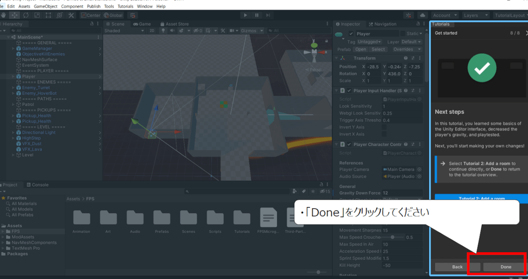Open the Gizmos dropdown
Viewport: 528px width, 279px height.
click(x=252, y=31)
